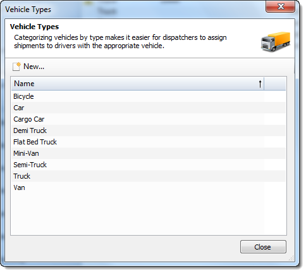Click the window resize grip corner

click(291, 258)
